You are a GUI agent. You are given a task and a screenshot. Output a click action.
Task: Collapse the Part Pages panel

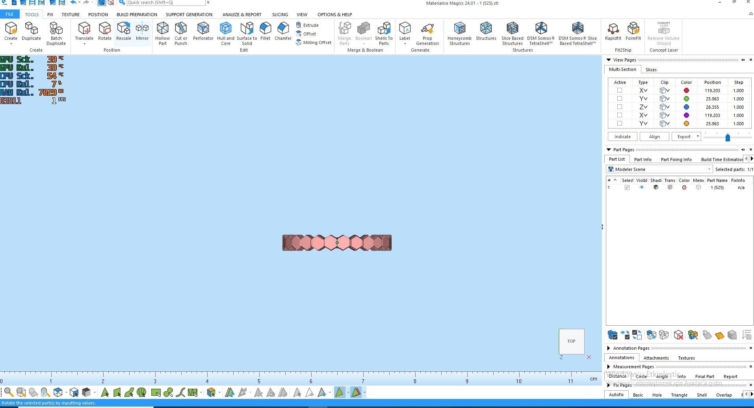[x=609, y=150]
